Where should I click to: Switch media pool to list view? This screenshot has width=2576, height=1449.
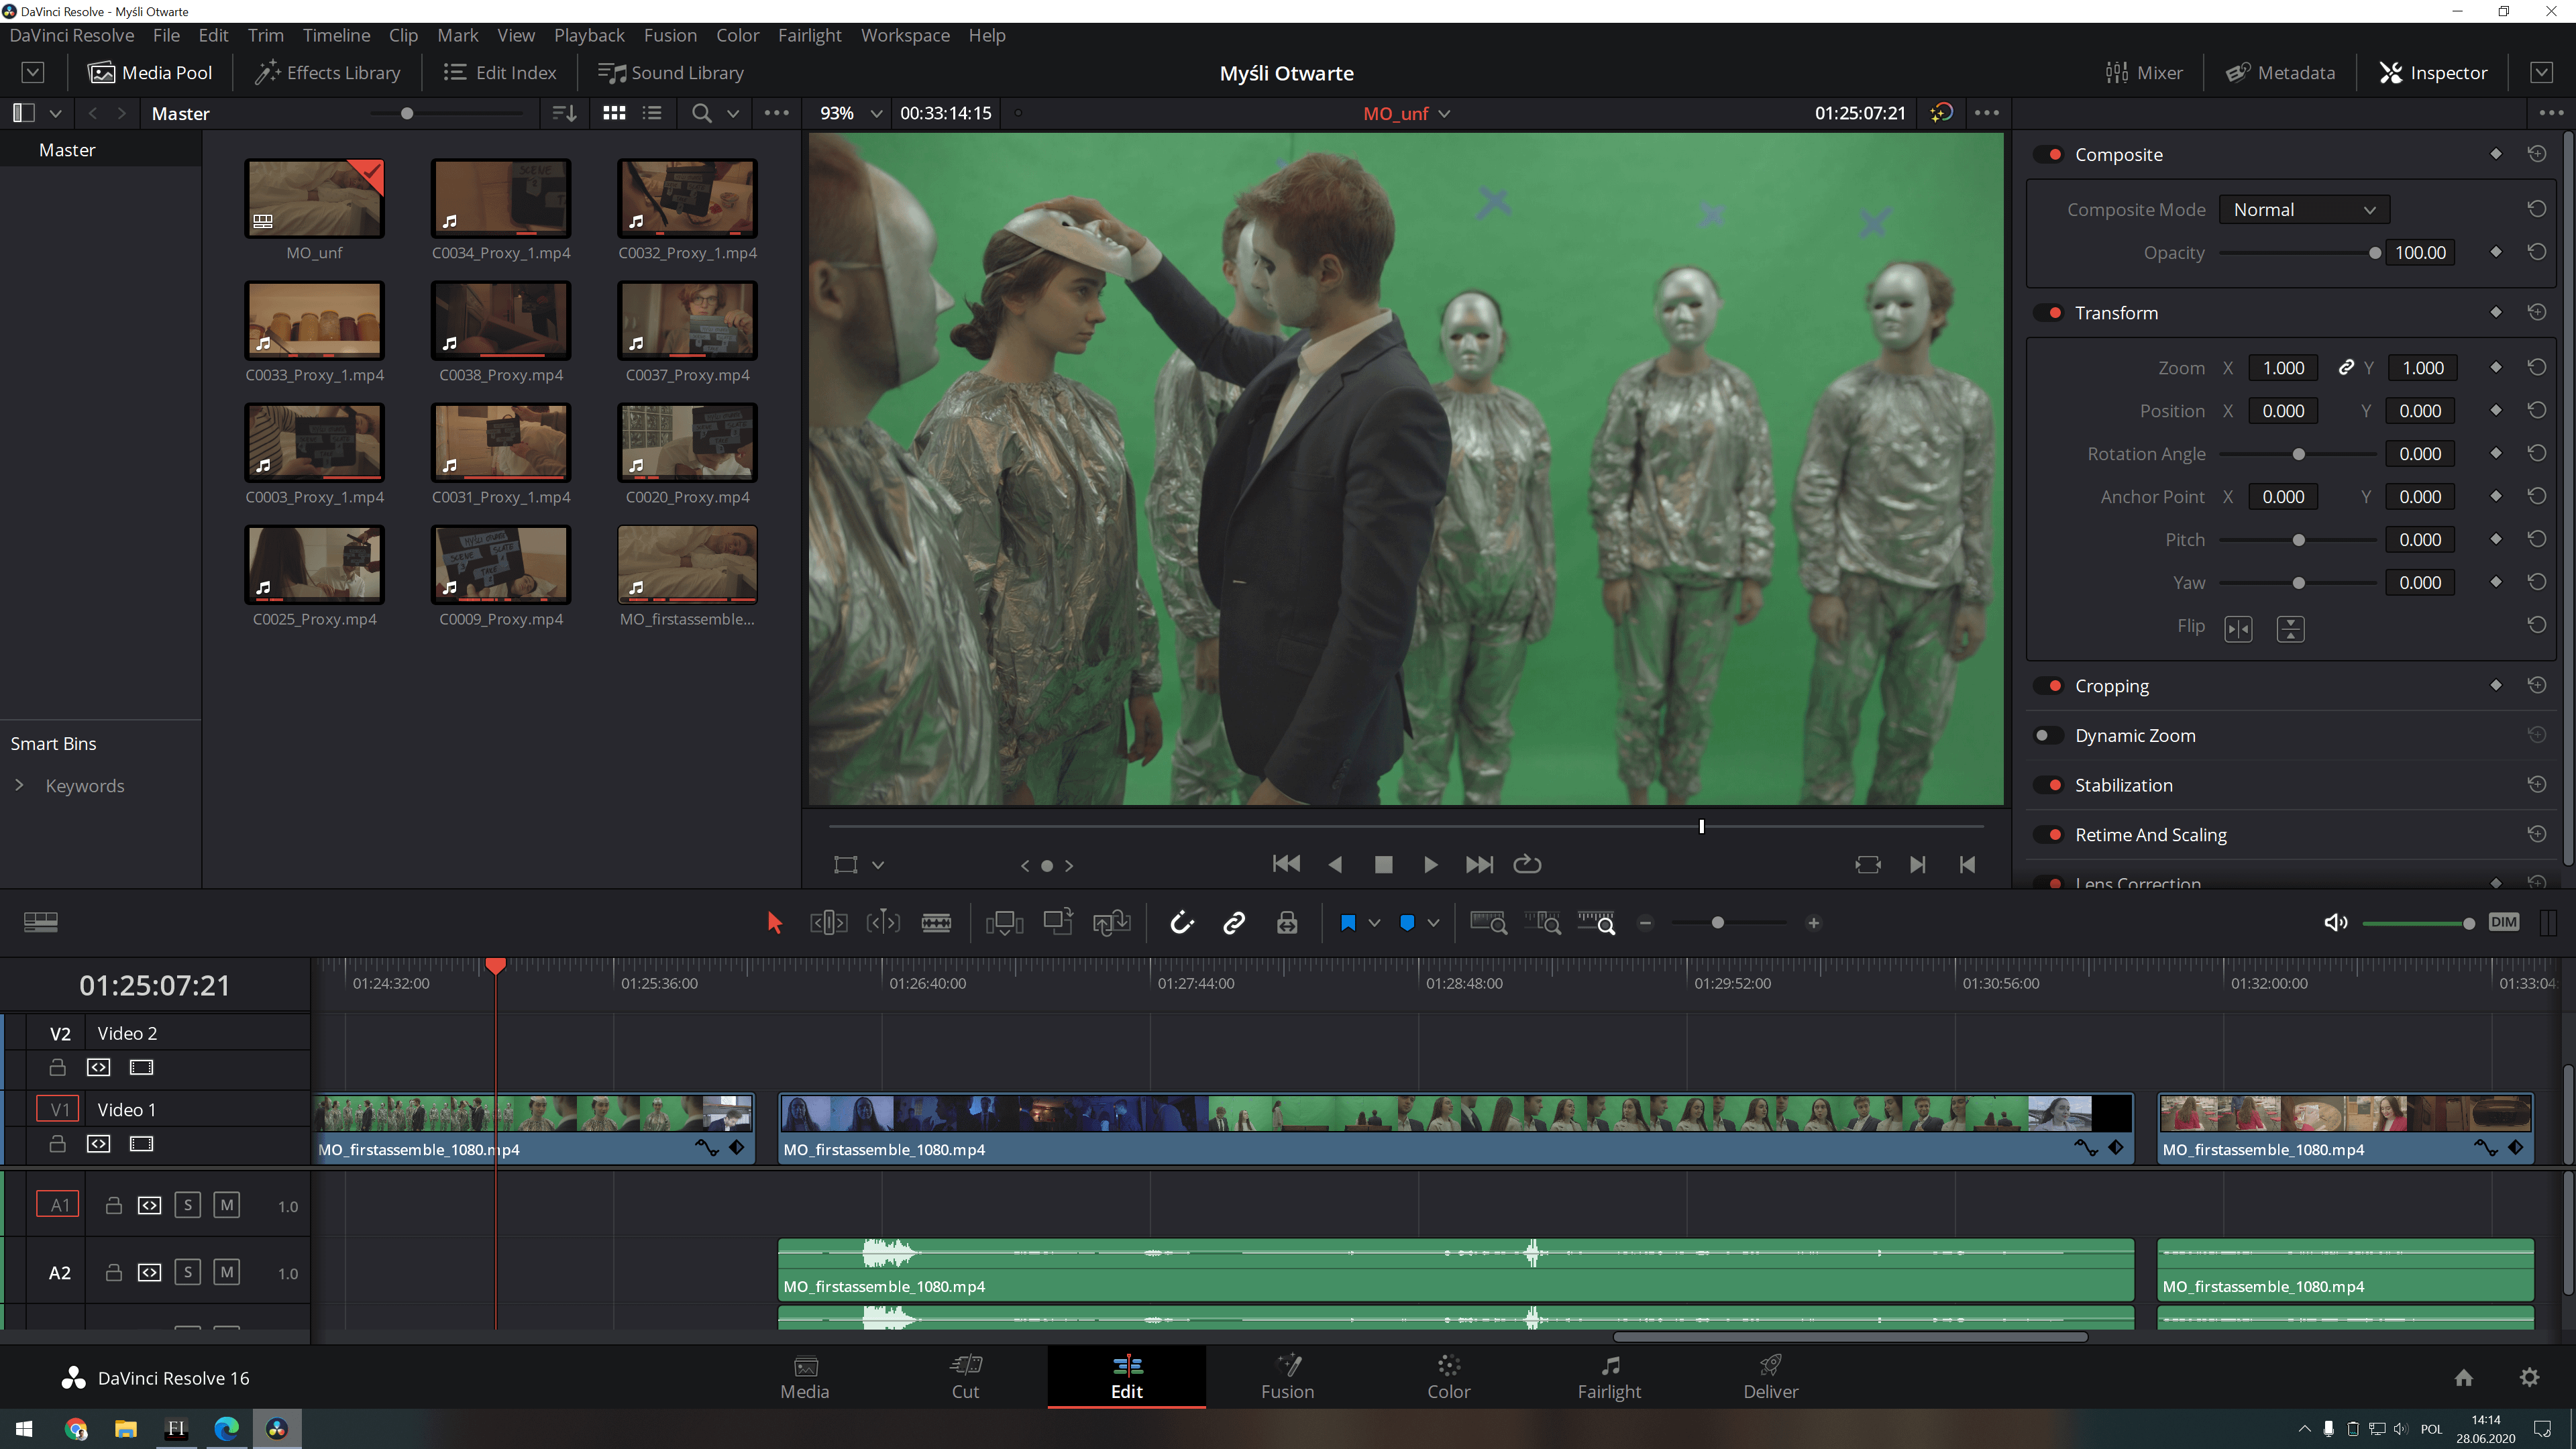tap(652, 113)
